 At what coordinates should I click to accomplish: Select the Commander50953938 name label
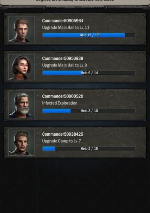[x=63, y=58]
